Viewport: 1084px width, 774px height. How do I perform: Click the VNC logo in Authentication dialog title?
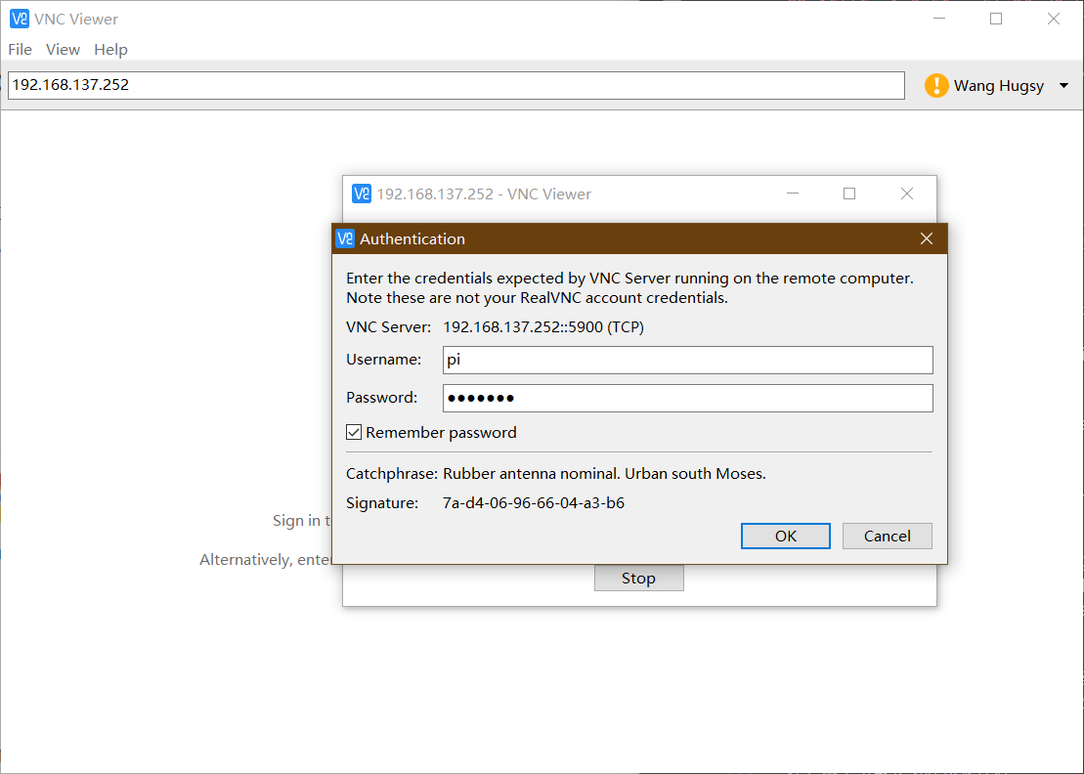345,238
